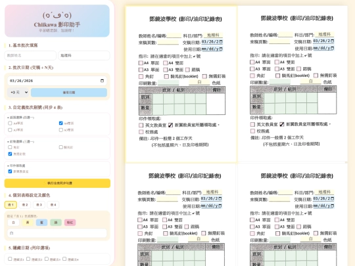Tick 跟稿 box in top-left form
355x266 pixels.
187,70
